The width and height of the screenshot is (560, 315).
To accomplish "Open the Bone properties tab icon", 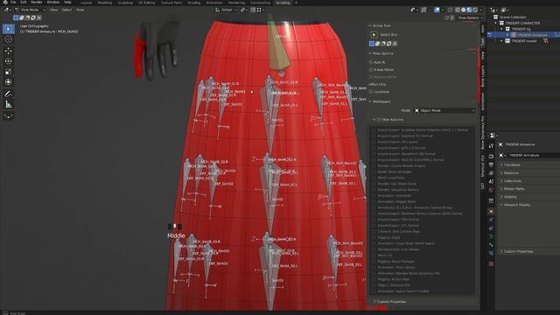I will [492, 245].
